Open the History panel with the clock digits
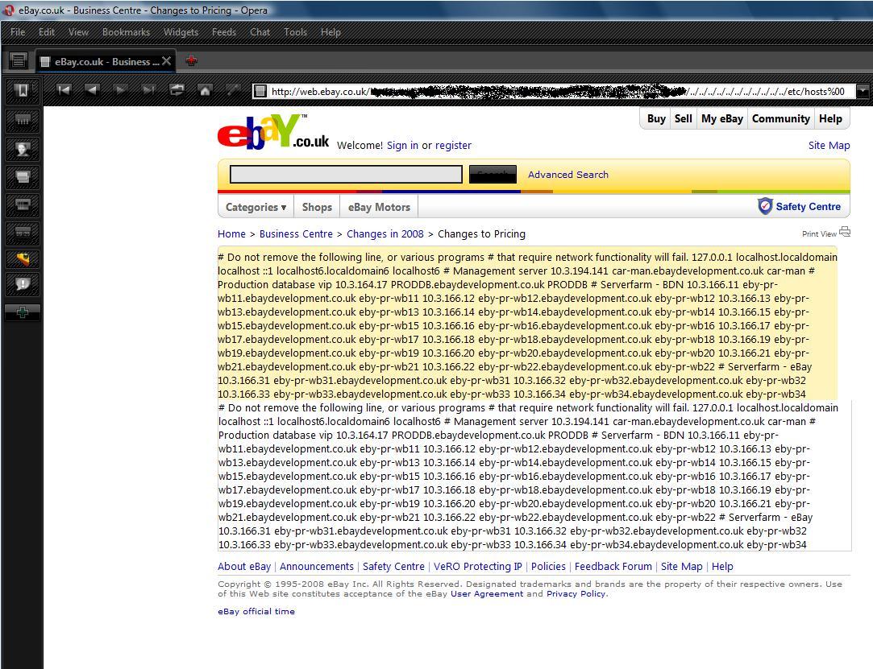This screenshot has width=873, height=669. click(x=23, y=233)
